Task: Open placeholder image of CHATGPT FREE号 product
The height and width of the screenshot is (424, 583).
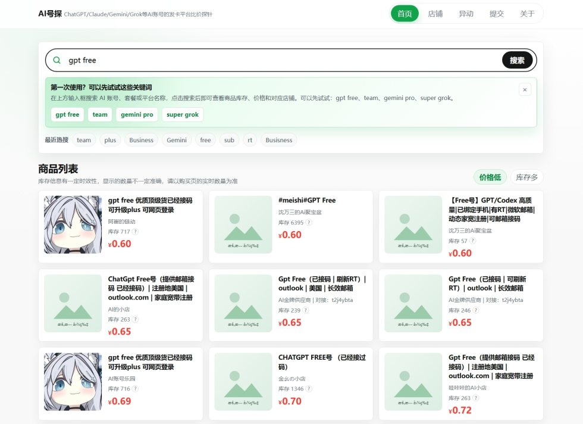Action: [x=243, y=382]
